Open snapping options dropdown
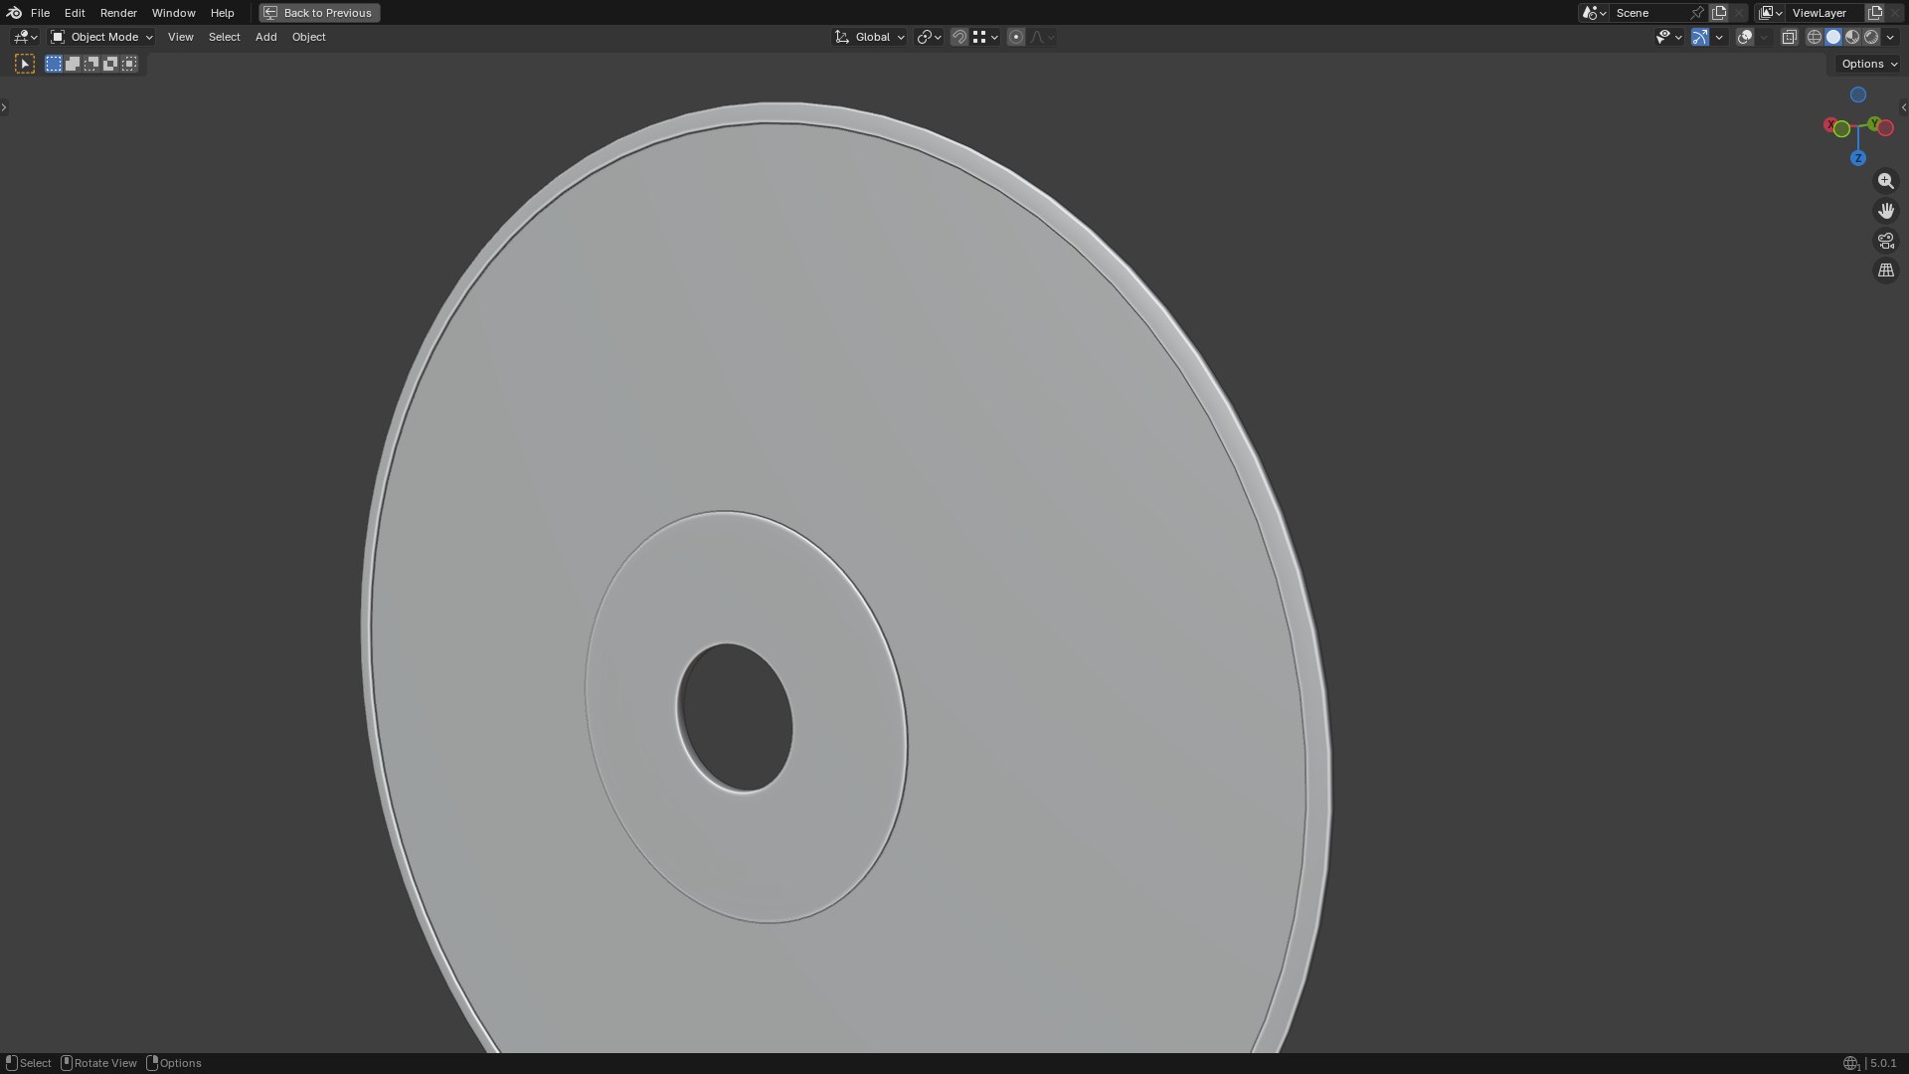Screen dimensions: 1909x1074 985,37
